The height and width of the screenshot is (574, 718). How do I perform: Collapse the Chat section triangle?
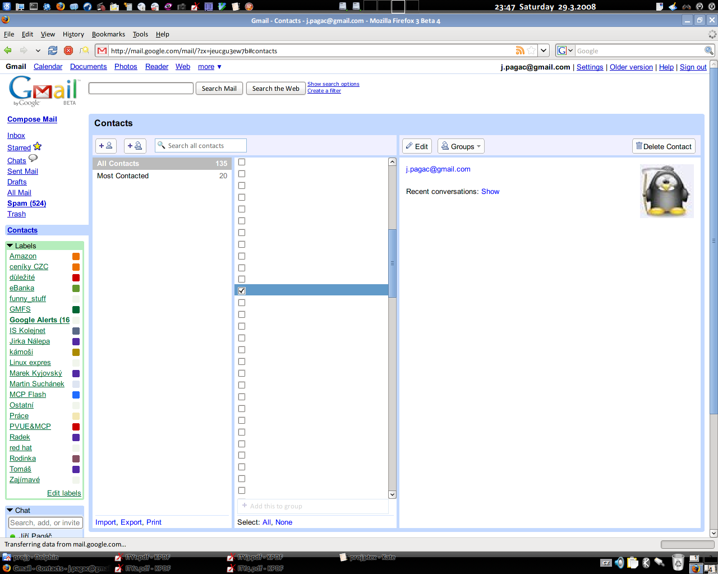10,511
